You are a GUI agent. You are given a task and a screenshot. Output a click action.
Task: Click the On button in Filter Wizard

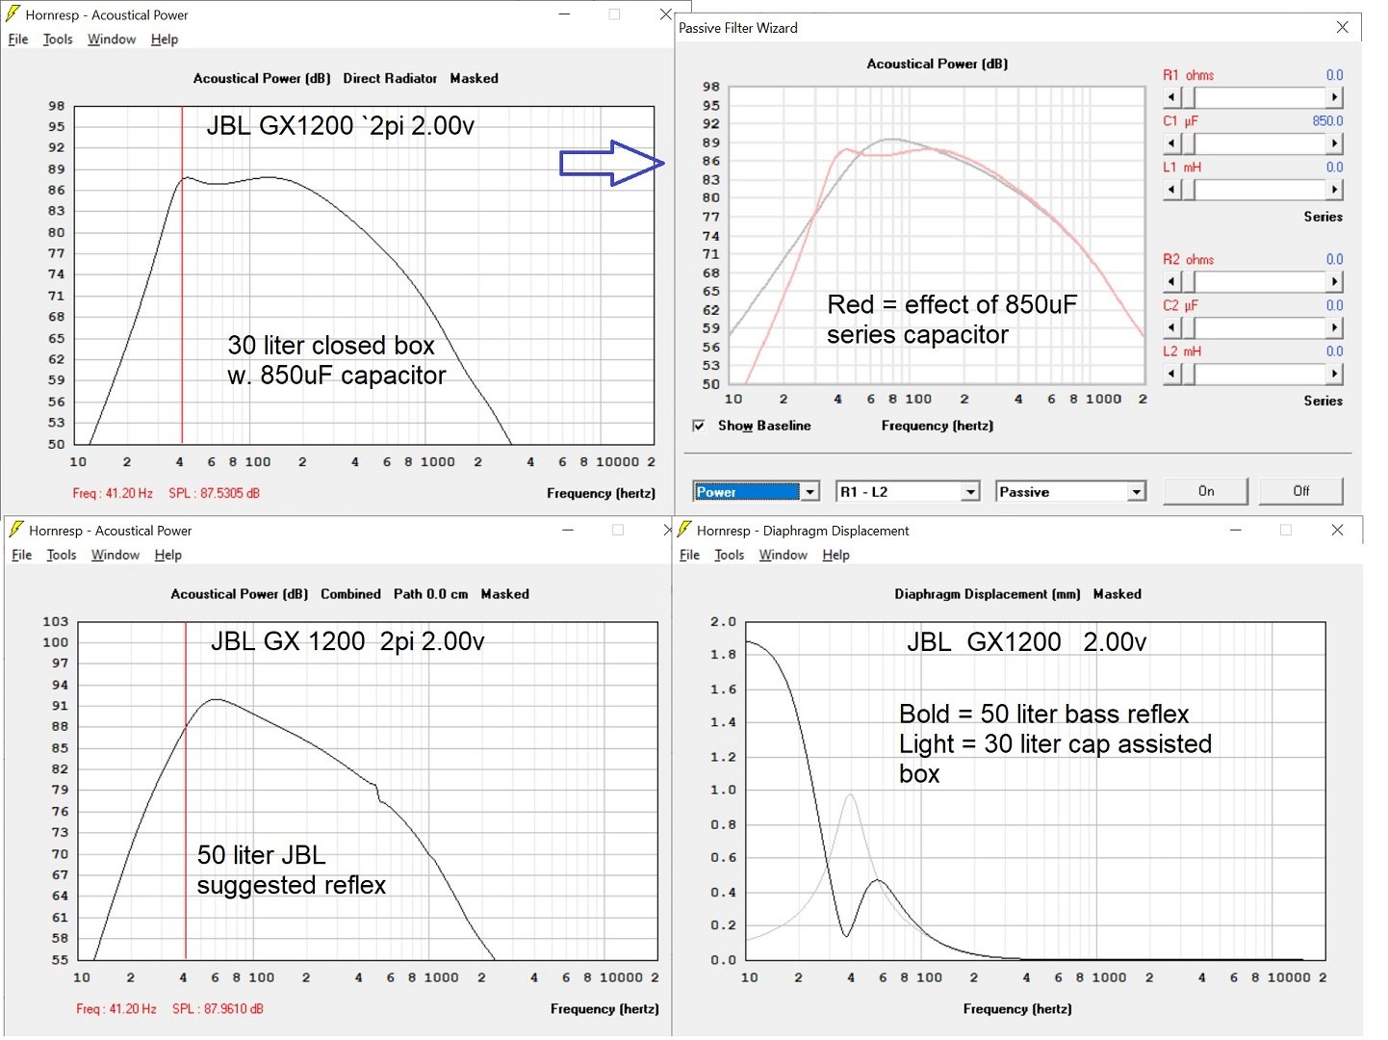1206,491
